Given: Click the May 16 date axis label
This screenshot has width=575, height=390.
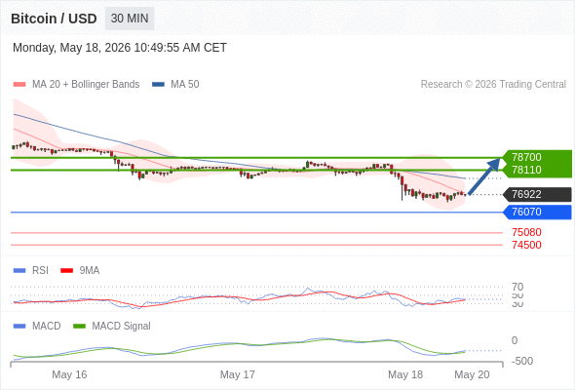Looking at the screenshot, I should click(x=69, y=374).
